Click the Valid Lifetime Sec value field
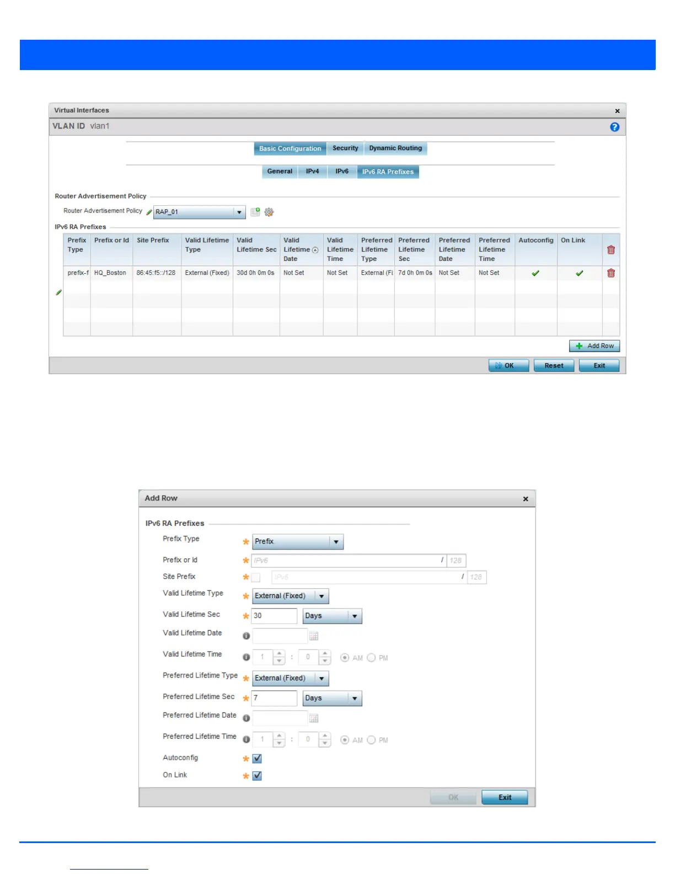 point(274,616)
